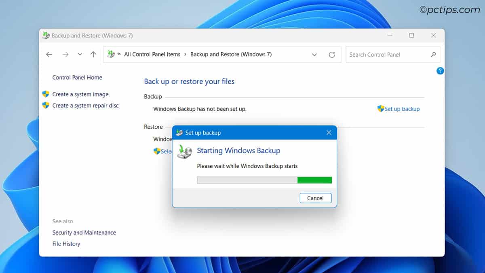Click "Windows Backup has not been set up." text

click(200, 109)
